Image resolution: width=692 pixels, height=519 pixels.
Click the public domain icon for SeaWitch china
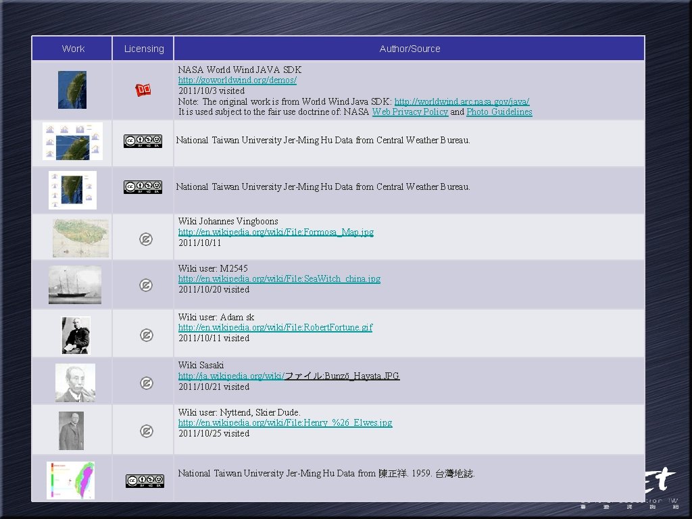tap(146, 285)
